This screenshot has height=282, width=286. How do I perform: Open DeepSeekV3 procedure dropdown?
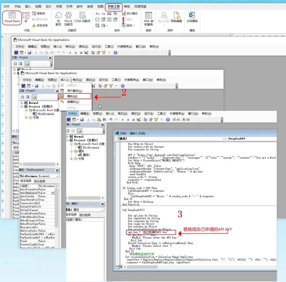tap(252, 139)
